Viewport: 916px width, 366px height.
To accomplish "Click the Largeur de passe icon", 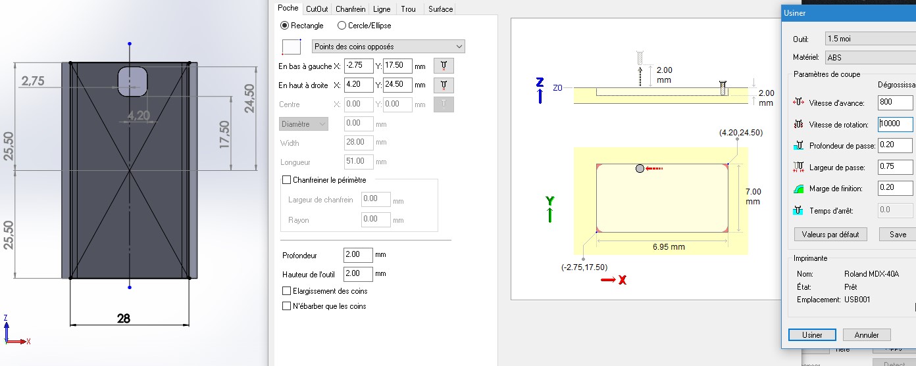I will point(798,167).
